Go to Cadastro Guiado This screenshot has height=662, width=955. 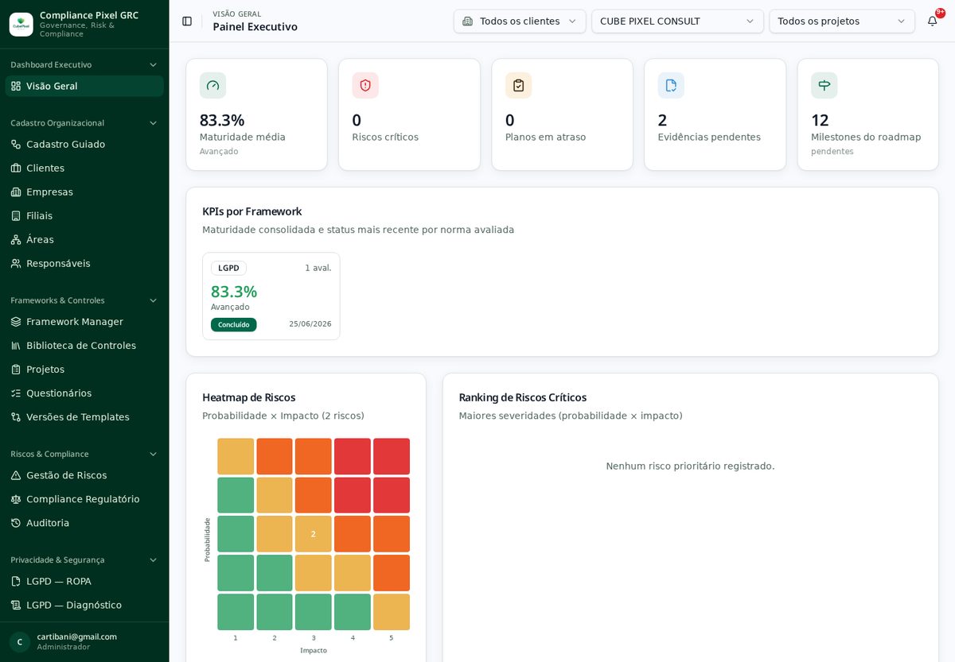click(x=84, y=145)
